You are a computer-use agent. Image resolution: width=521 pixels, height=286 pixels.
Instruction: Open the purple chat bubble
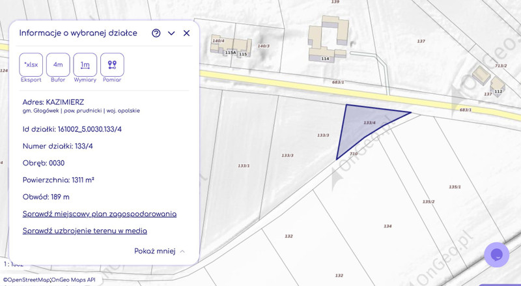pos(496,254)
